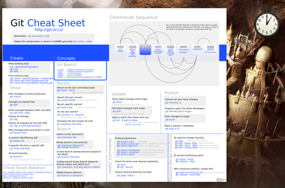Select the COMMIT commit box
Viewport: 285px width, 188px height.
[197, 49]
